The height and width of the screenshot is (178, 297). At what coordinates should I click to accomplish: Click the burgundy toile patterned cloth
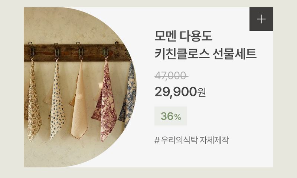(105, 102)
